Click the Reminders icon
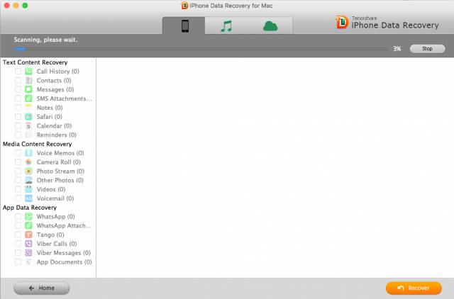454x299 pixels. click(28, 135)
